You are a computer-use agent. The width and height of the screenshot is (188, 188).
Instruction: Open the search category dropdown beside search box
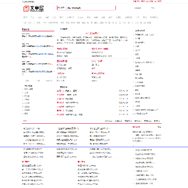tap(62, 8)
